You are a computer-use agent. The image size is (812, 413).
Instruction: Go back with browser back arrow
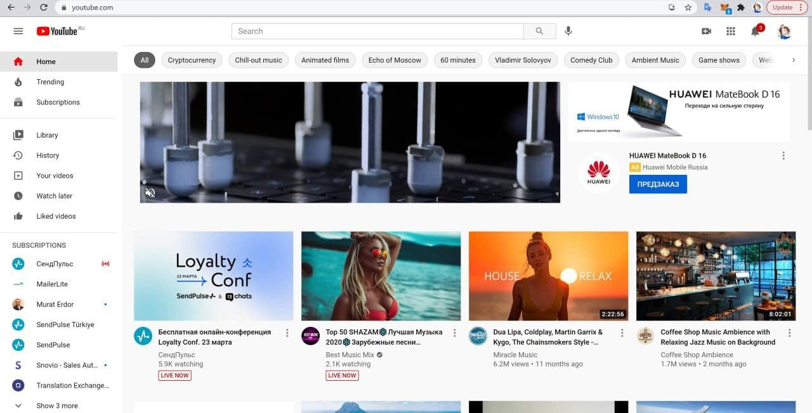click(x=11, y=8)
